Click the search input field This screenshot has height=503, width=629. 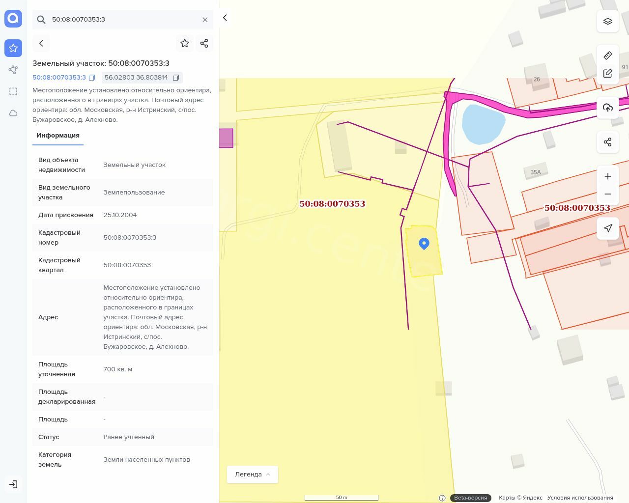point(123,20)
